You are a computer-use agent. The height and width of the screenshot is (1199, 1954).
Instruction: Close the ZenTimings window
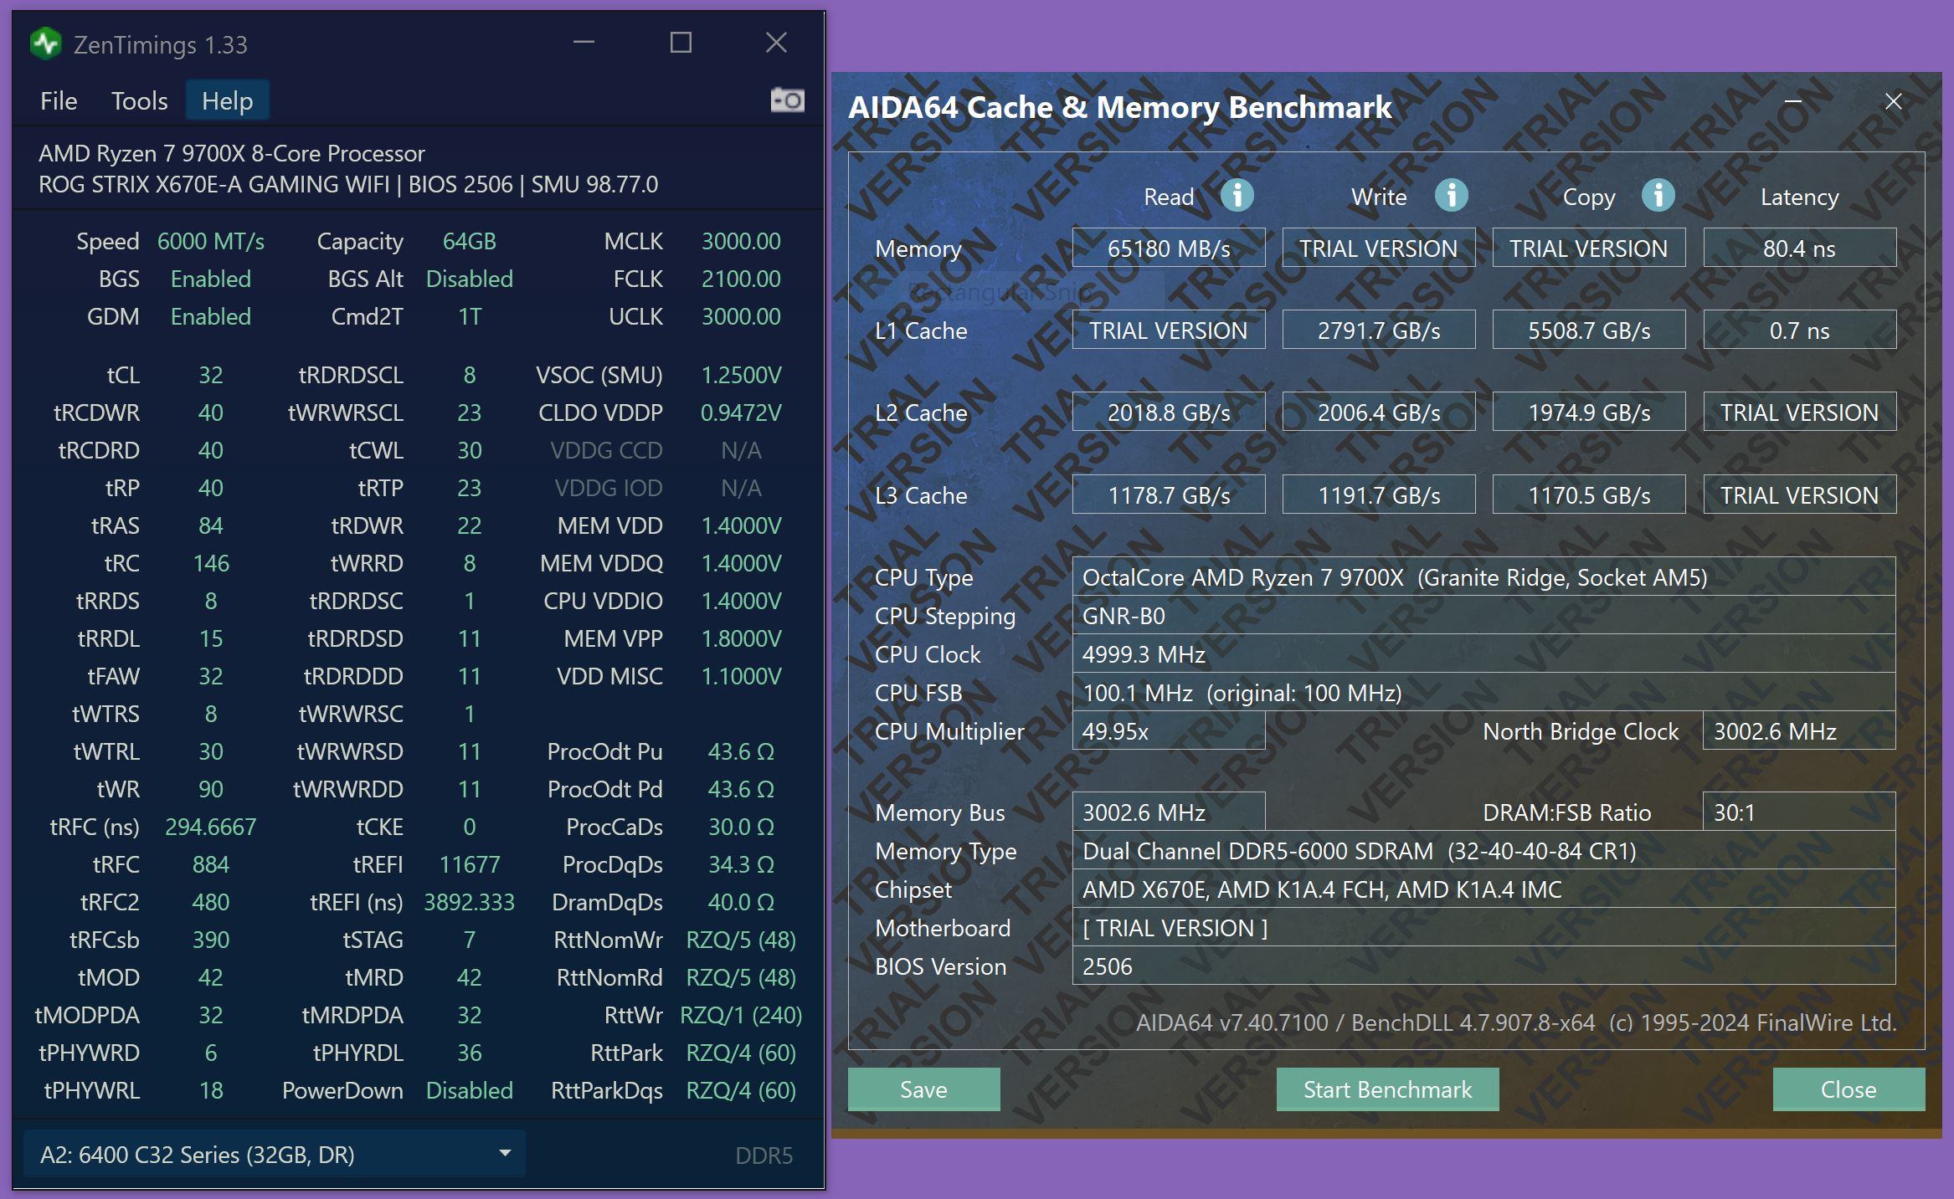(776, 43)
